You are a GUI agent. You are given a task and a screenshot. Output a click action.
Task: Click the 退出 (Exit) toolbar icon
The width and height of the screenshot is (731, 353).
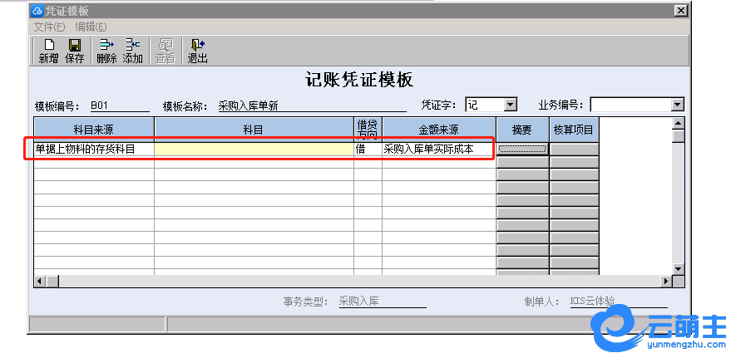pos(197,51)
